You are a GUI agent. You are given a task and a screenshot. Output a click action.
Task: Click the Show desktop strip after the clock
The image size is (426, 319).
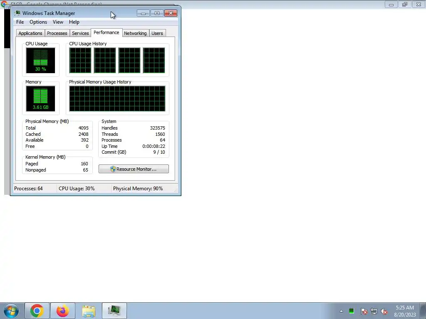click(423, 311)
